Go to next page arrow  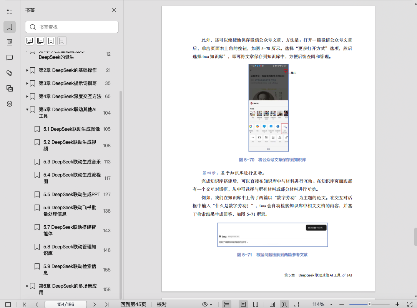coord(95,304)
